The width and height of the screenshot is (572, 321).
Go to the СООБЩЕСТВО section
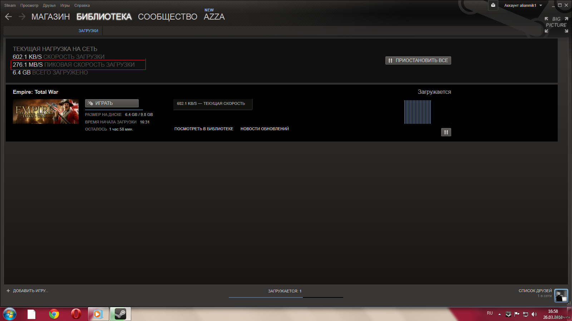pos(168,17)
